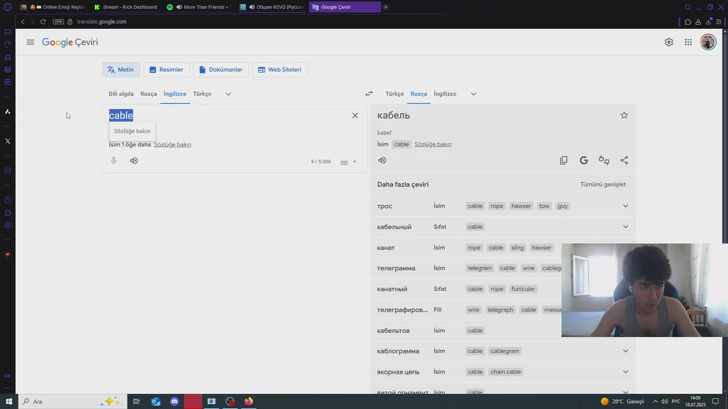Reload the current page

tap(43, 22)
